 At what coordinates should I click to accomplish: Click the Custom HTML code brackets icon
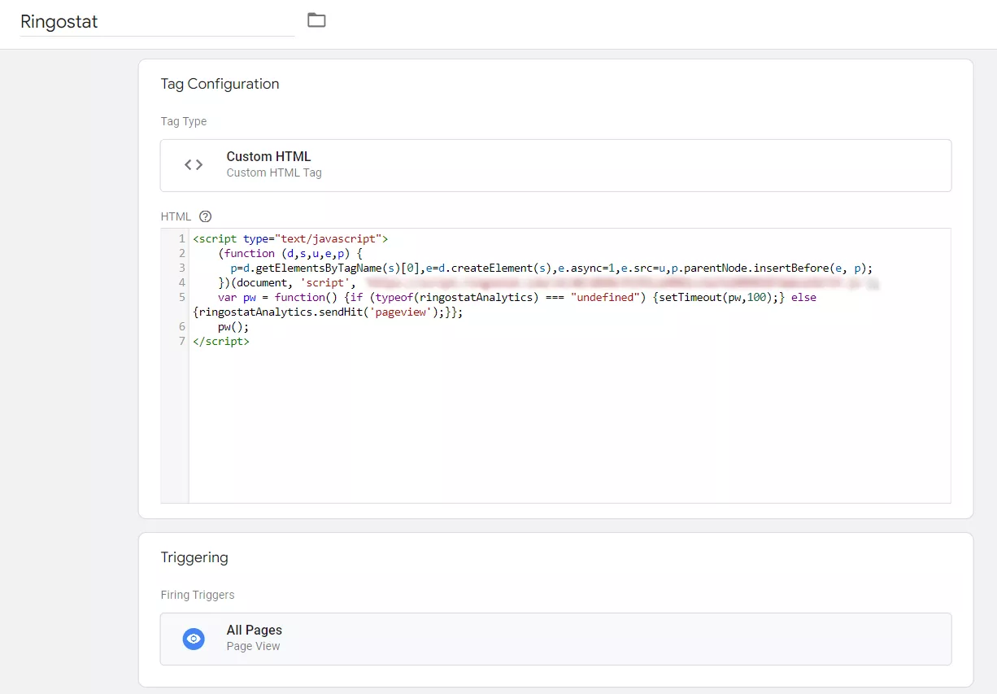coord(194,164)
